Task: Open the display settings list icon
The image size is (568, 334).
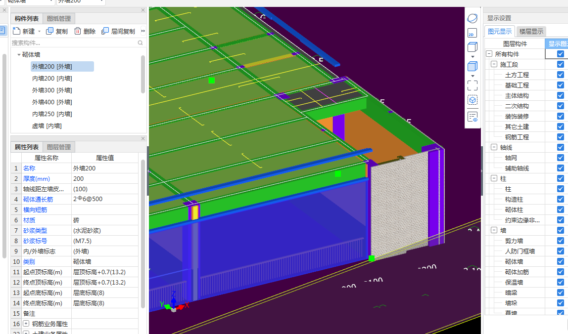Action: (x=473, y=117)
